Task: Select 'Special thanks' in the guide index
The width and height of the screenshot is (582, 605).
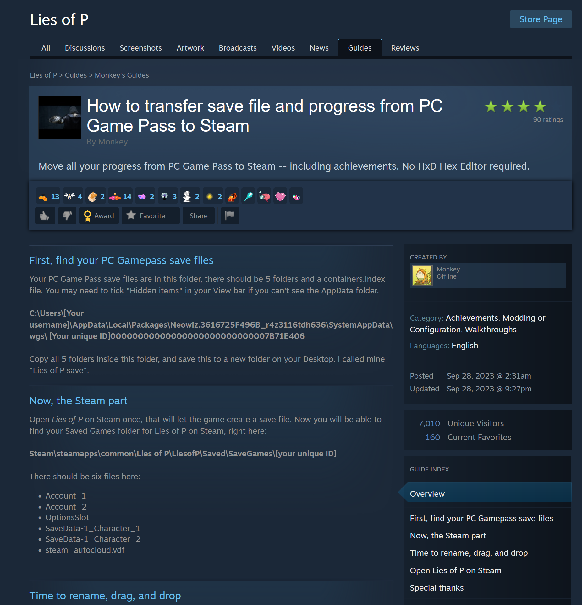Action: click(437, 587)
